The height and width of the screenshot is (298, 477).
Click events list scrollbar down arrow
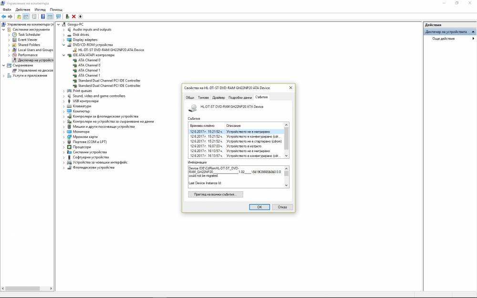click(x=286, y=156)
